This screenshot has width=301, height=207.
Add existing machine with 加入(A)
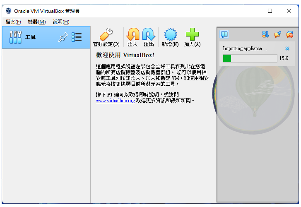pyautogui.click(x=192, y=37)
